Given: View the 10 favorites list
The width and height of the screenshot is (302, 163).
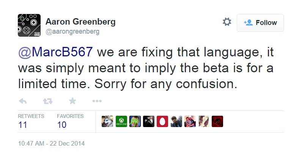Looking at the screenshot, I should [x=61, y=125].
